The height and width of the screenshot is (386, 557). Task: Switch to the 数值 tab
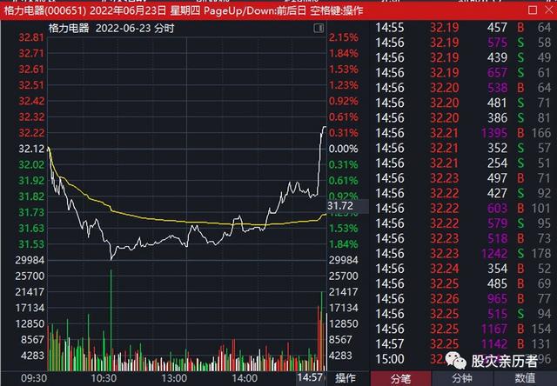tap(525, 378)
